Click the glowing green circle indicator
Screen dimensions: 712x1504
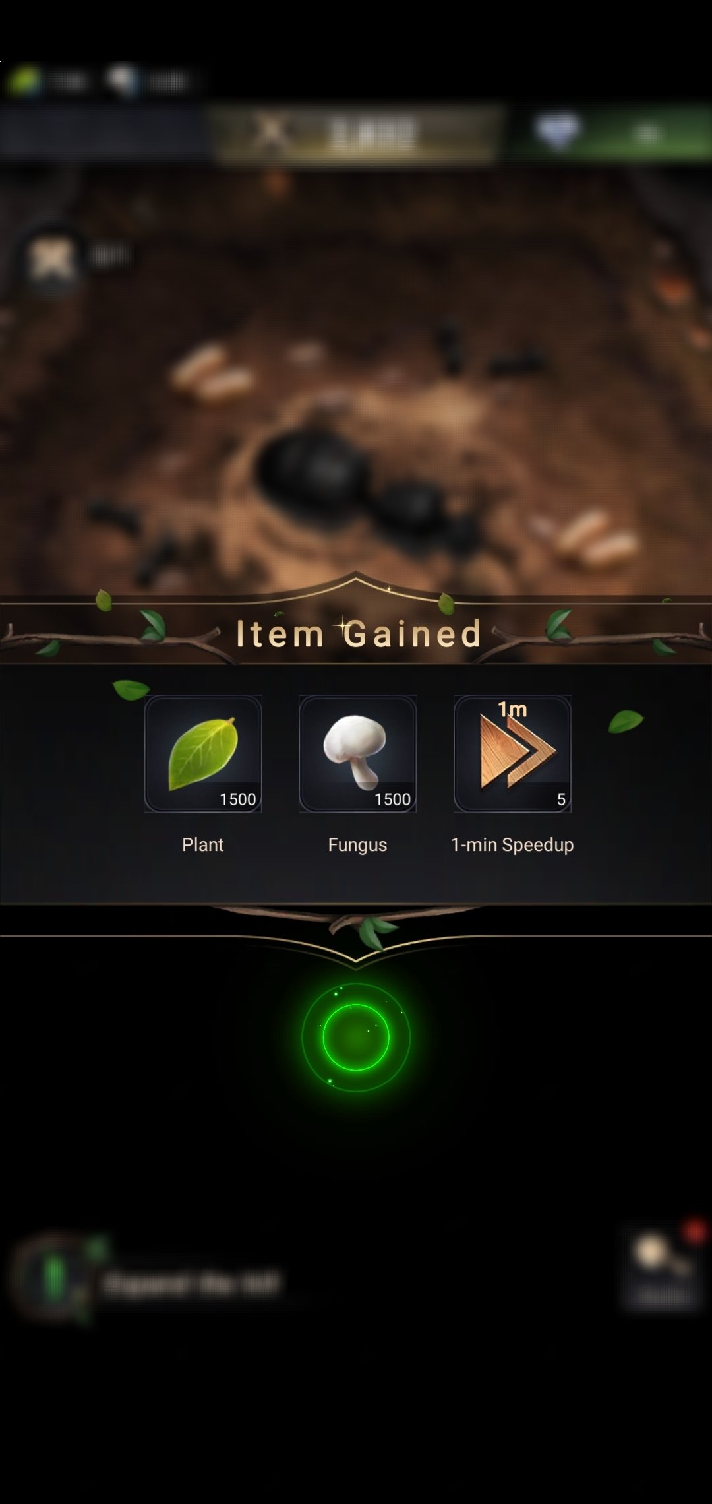(356, 1037)
